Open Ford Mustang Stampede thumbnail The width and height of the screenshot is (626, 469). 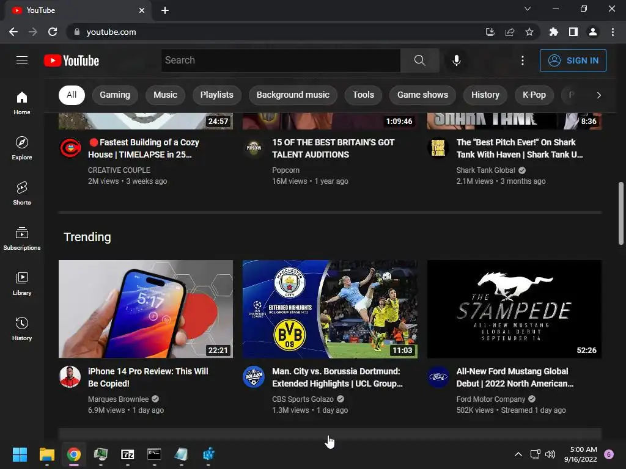[514, 309]
